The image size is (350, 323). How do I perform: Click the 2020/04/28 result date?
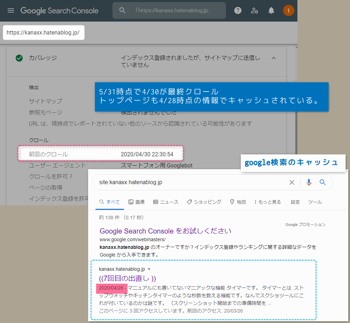coord(111,288)
